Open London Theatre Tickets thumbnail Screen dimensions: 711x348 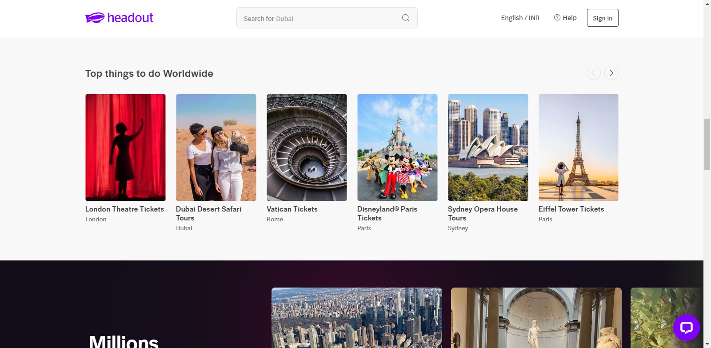pos(125,147)
